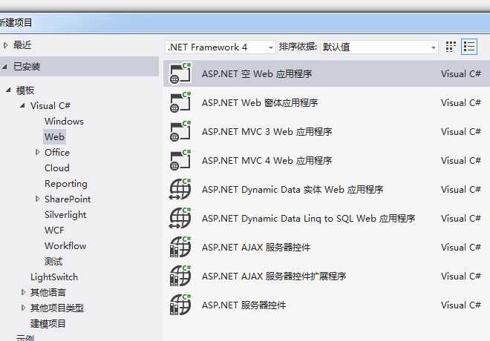Switch to medium icons list view
490x341 pixels.
(x=469, y=47)
